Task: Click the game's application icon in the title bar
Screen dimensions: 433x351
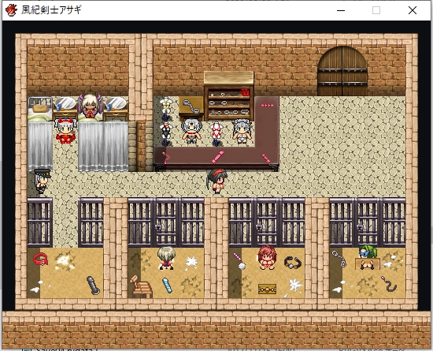Action: pos(11,10)
